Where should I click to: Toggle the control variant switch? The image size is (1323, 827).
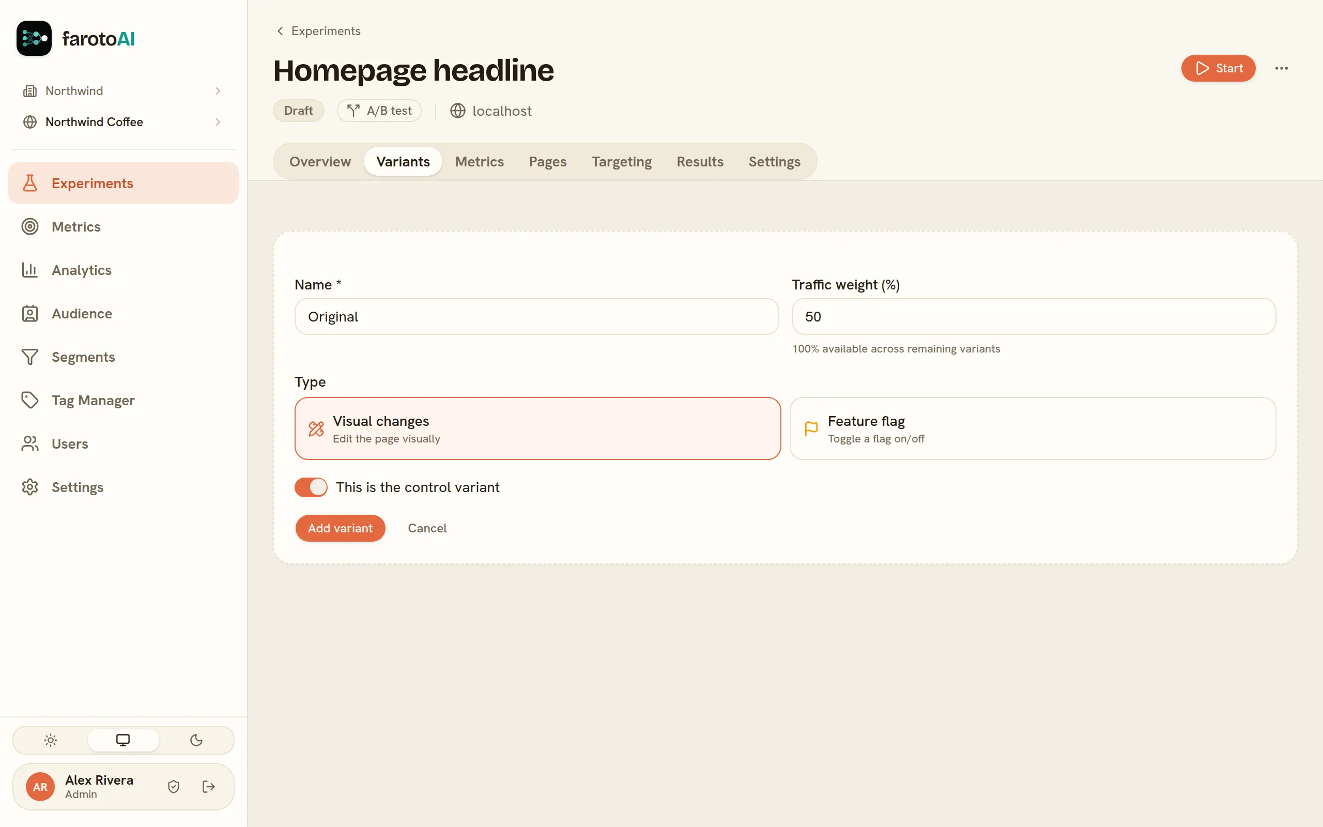tap(311, 487)
